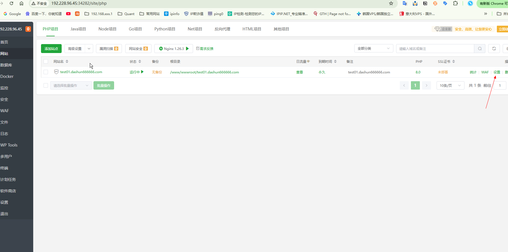This screenshot has height=252, width=508.
Task: Click the 设置 action for test01 site
Action: (497, 72)
